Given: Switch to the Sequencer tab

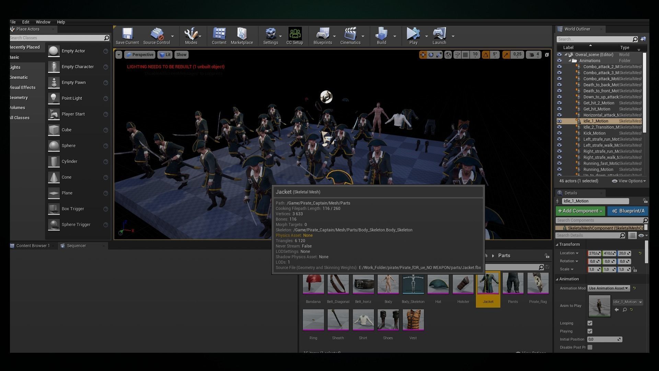Looking at the screenshot, I should [x=76, y=246].
